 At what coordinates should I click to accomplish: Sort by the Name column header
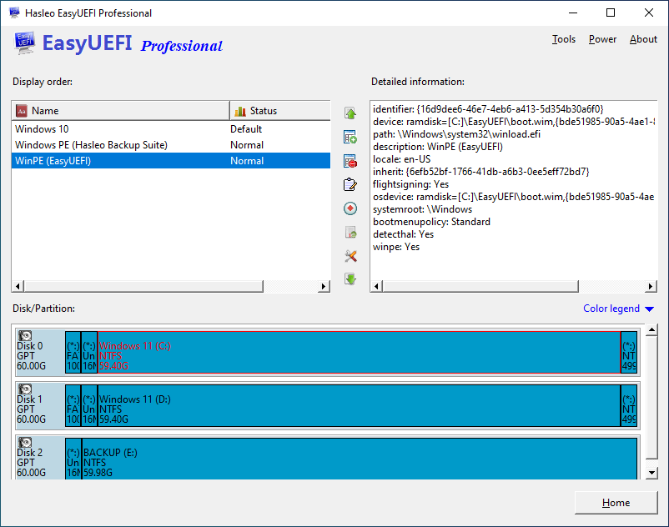(121, 111)
